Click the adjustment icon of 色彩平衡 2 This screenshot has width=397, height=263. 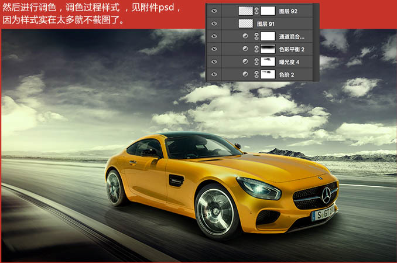(x=245, y=49)
